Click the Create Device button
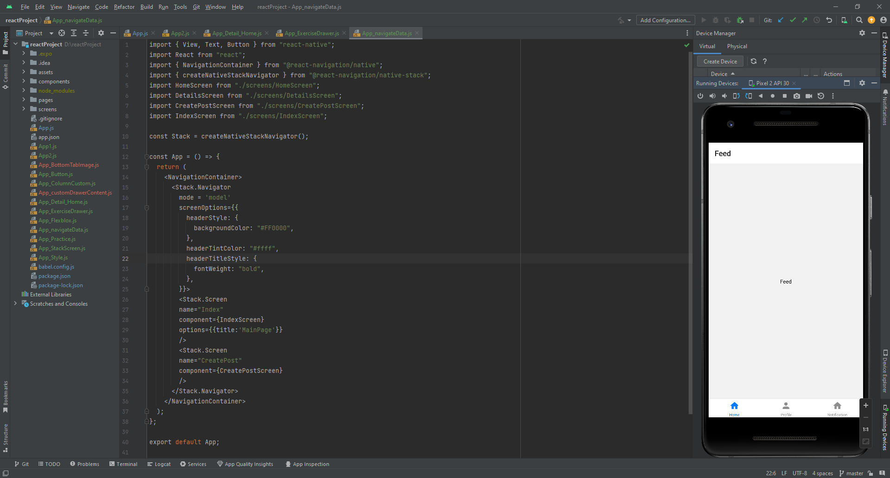 720,61
